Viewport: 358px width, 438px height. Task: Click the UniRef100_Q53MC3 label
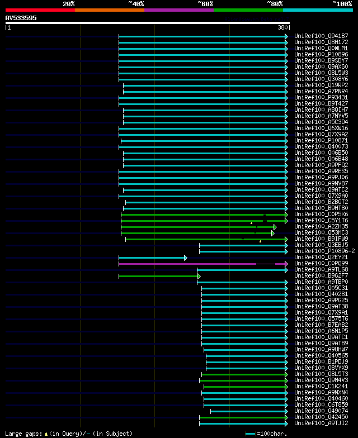pyautogui.click(x=321, y=232)
